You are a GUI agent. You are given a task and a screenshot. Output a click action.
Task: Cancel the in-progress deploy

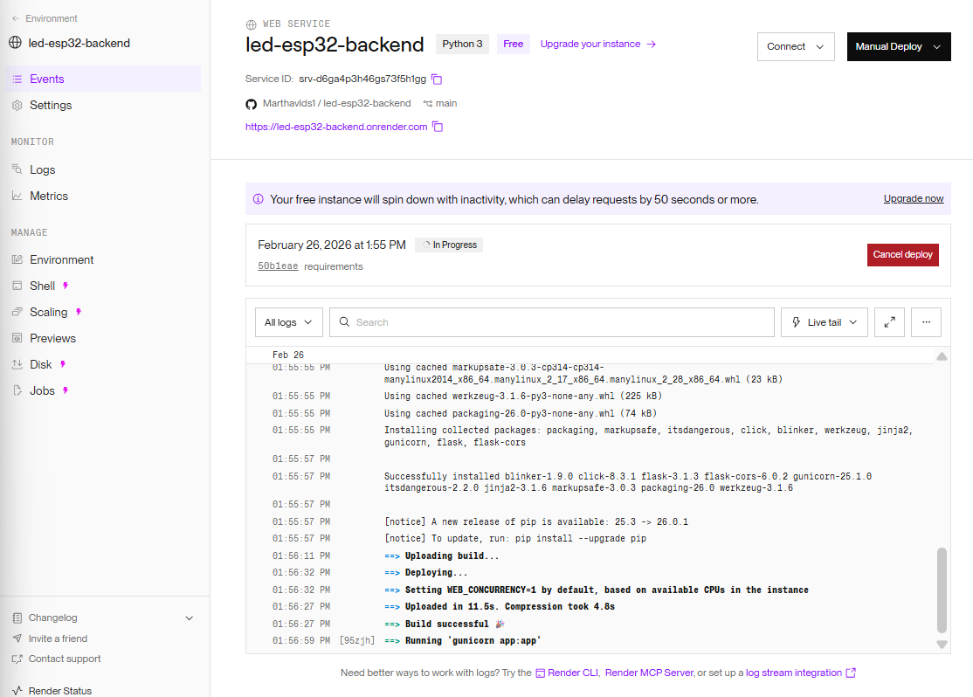903,254
